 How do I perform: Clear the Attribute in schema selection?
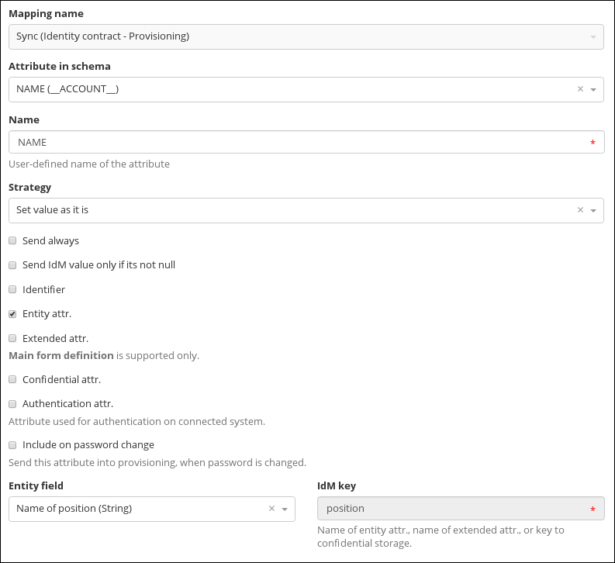[x=580, y=89]
